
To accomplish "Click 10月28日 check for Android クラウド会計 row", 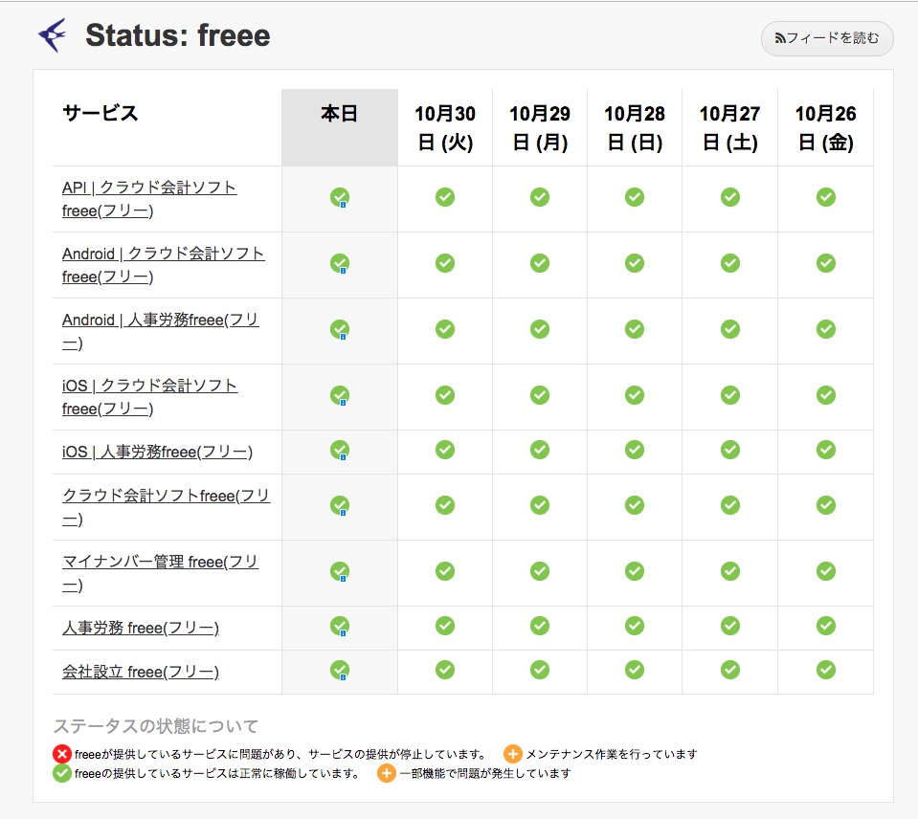I will (635, 263).
